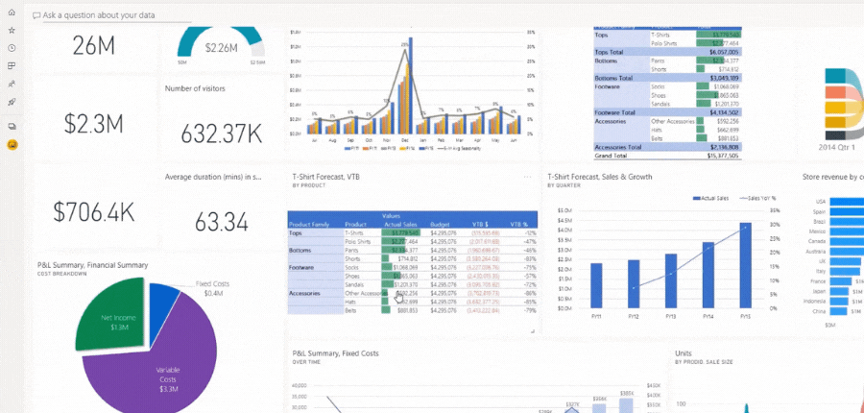Image resolution: width=864 pixels, height=413 pixels.
Task: Open Favorites star in the sidebar
Action: [12, 31]
